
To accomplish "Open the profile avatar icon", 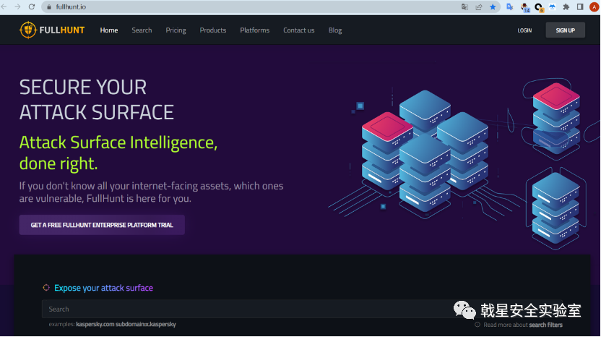I will 594,7.
